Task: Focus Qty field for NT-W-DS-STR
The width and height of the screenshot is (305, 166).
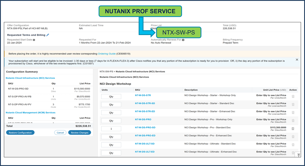Action: [x=111, y=97]
